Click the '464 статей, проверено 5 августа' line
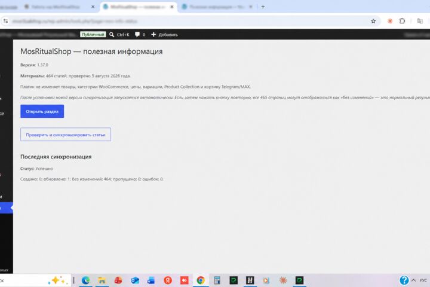The width and height of the screenshot is (430, 287). (75, 76)
